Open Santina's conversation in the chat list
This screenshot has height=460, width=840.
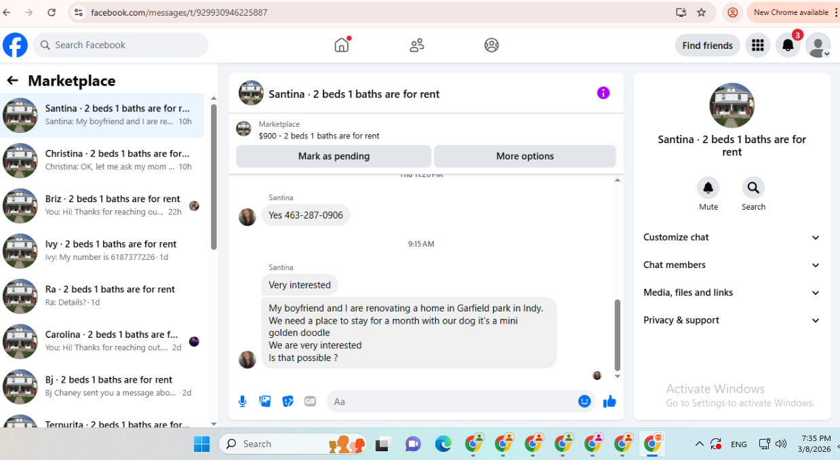click(x=102, y=115)
